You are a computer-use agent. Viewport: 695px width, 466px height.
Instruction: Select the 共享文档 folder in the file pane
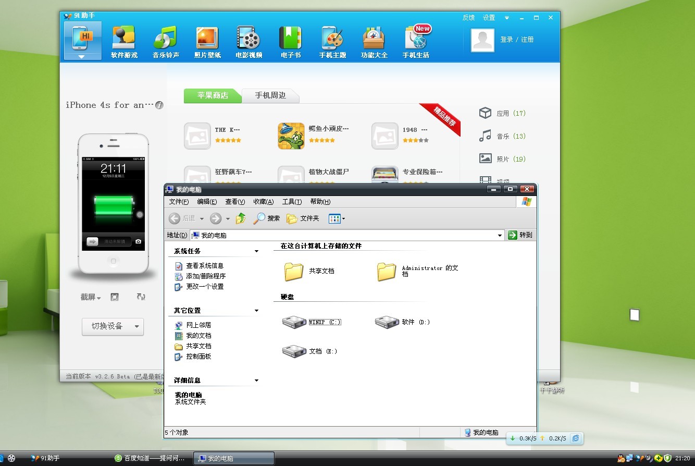coord(309,271)
